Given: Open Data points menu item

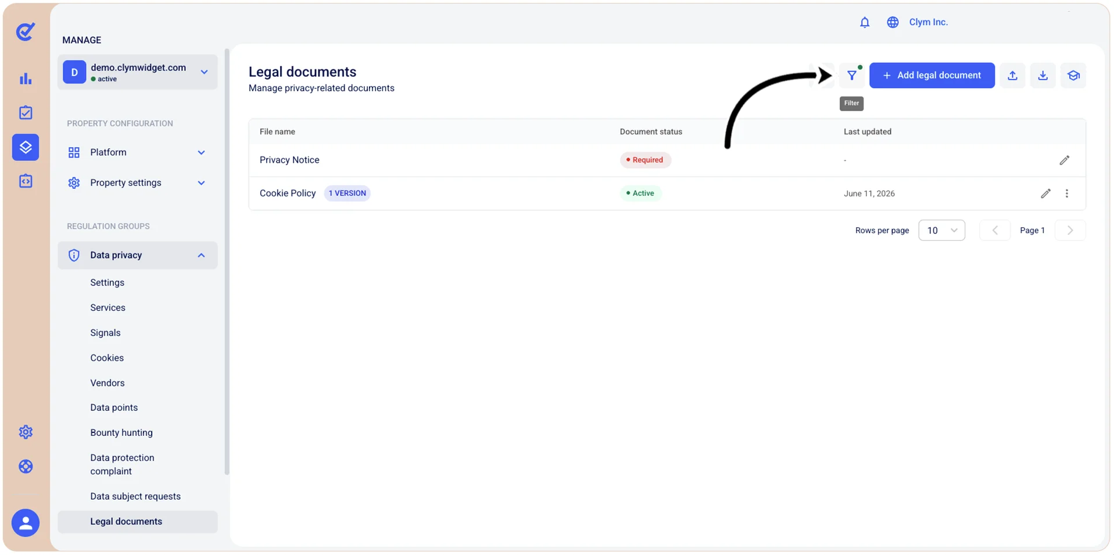Looking at the screenshot, I should click(x=114, y=407).
